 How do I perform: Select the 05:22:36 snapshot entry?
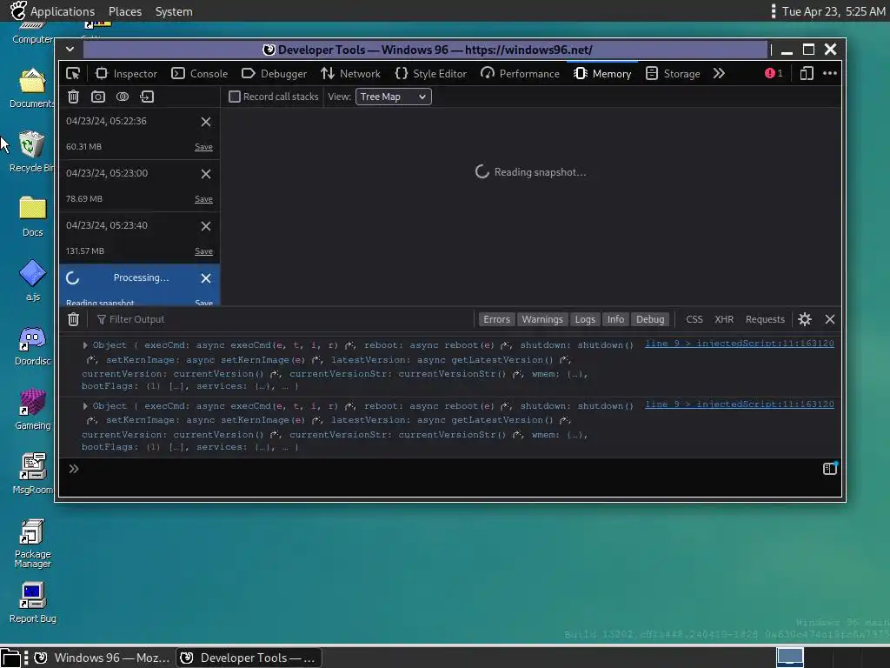[x=139, y=133]
